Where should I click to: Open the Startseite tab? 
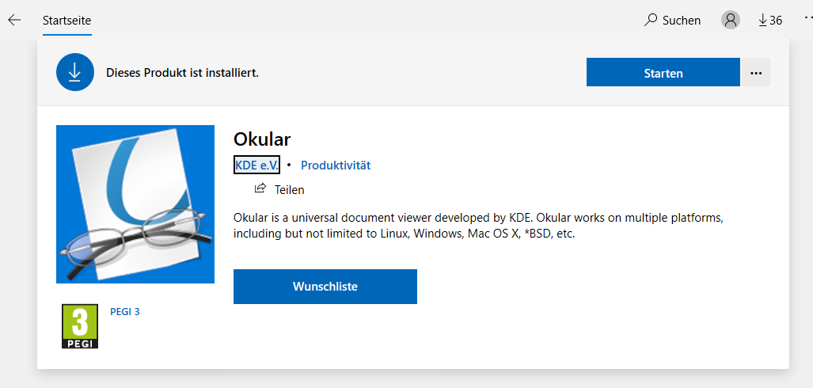click(66, 20)
